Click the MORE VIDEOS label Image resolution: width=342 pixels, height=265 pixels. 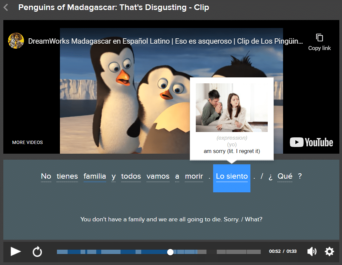coord(28,142)
